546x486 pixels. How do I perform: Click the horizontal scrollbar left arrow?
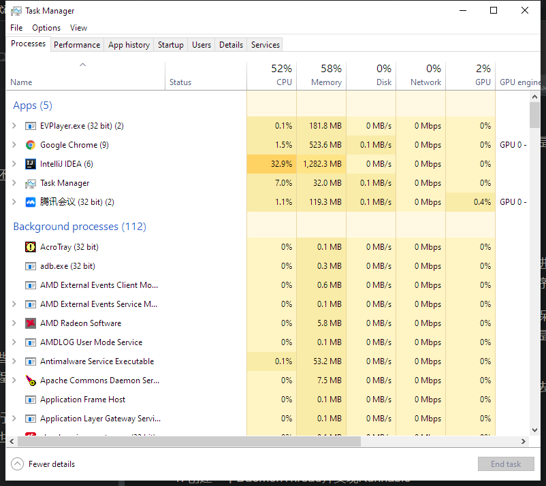point(12,442)
